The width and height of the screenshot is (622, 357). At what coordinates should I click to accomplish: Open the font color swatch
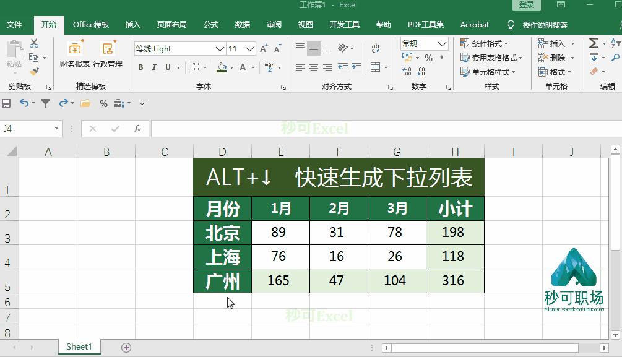click(x=243, y=66)
